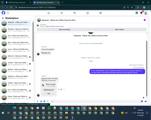The height and width of the screenshot is (120, 151).
Task: Open the Chrome tab search dropdown
Action: 2,2
